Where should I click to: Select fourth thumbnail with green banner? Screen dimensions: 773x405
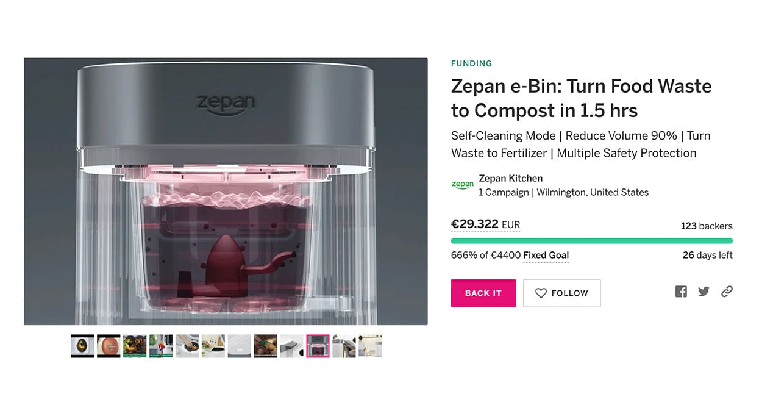pos(161,346)
